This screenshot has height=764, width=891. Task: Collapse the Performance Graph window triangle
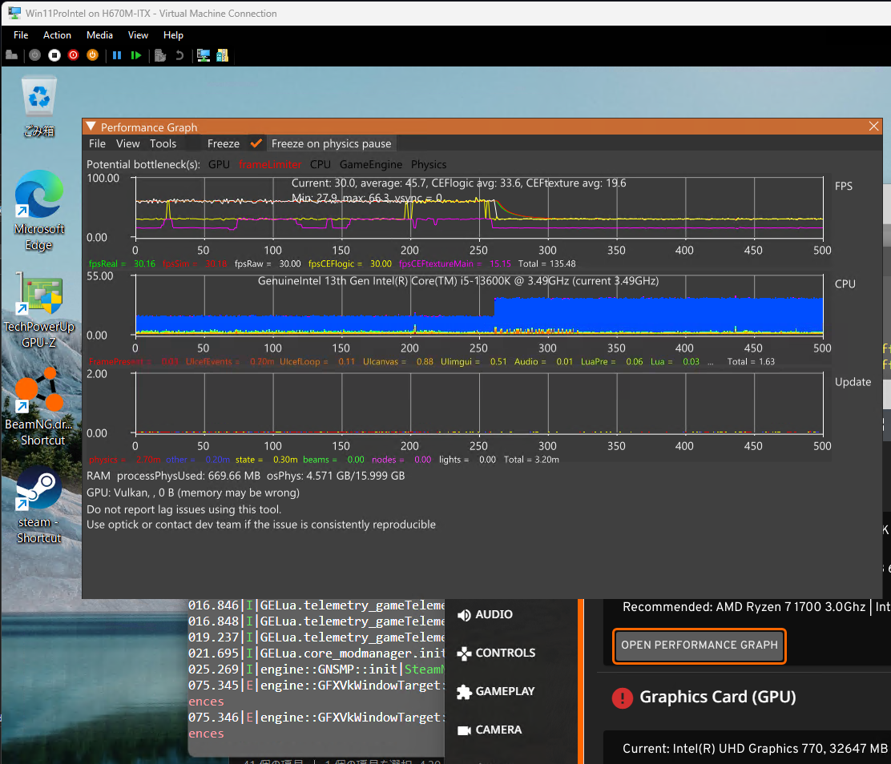click(x=91, y=127)
